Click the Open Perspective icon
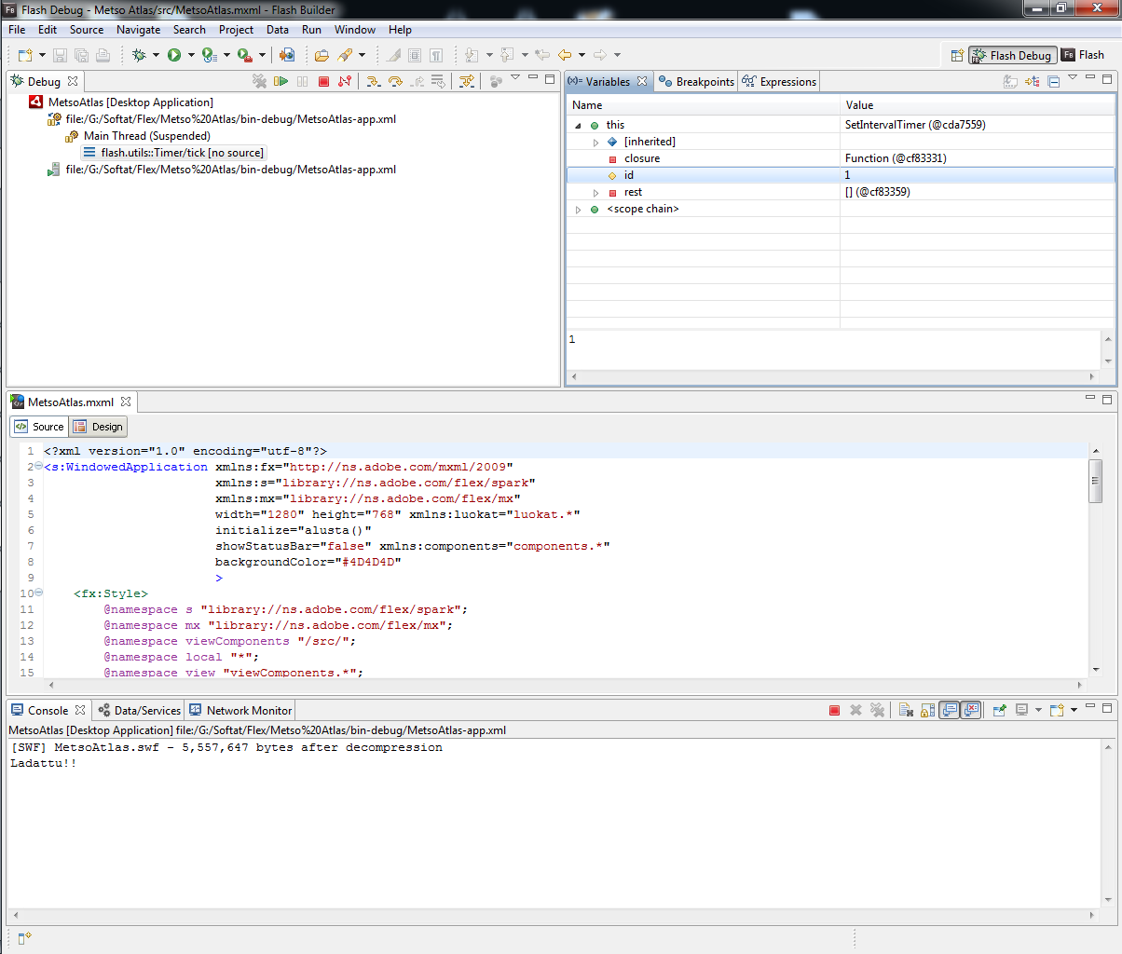This screenshot has height=954, width=1122. point(956,55)
